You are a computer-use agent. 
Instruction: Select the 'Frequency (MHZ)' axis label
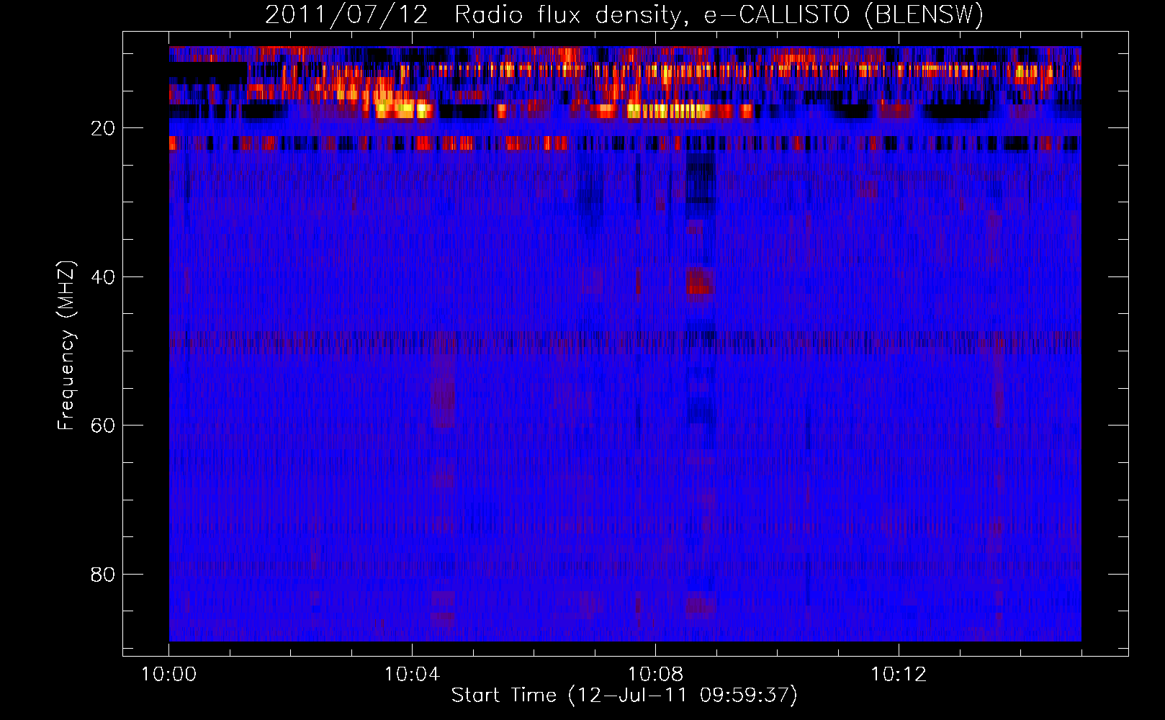click(x=66, y=346)
